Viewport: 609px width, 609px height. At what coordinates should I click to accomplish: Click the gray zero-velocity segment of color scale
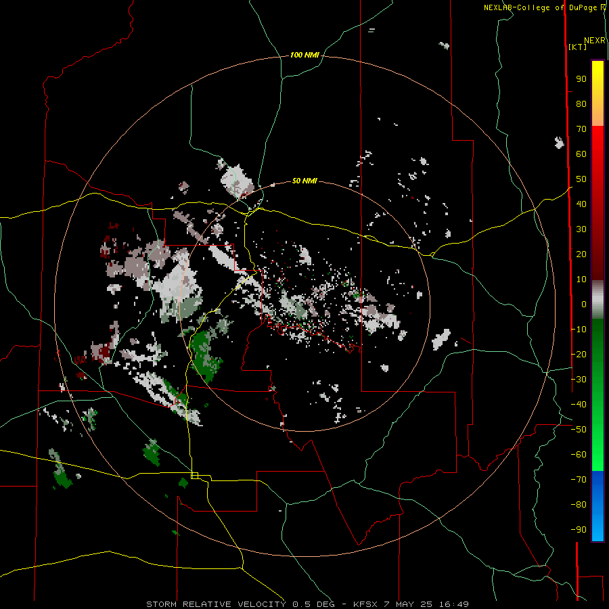[x=597, y=300]
